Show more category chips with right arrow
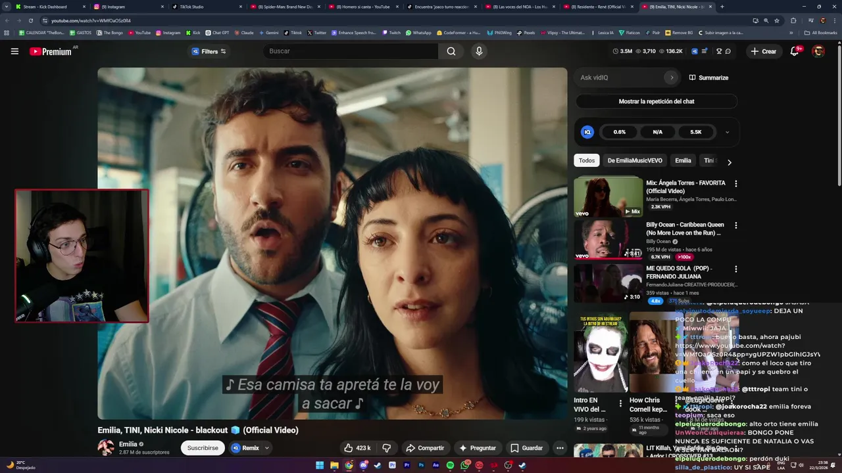The height and width of the screenshot is (473, 842). [729, 162]
